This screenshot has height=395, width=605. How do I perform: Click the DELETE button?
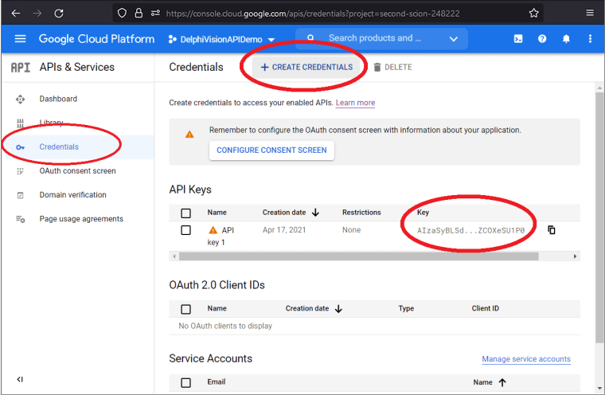[x=392, y=67]
